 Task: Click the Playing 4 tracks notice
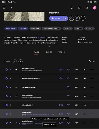pyautogui.click(x=50, y=125)
